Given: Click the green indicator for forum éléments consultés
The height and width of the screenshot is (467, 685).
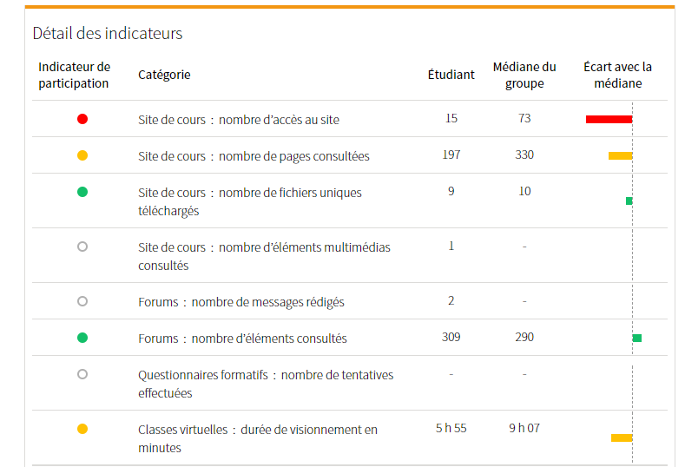Looking at the screenshot, I should coord(82,338).
